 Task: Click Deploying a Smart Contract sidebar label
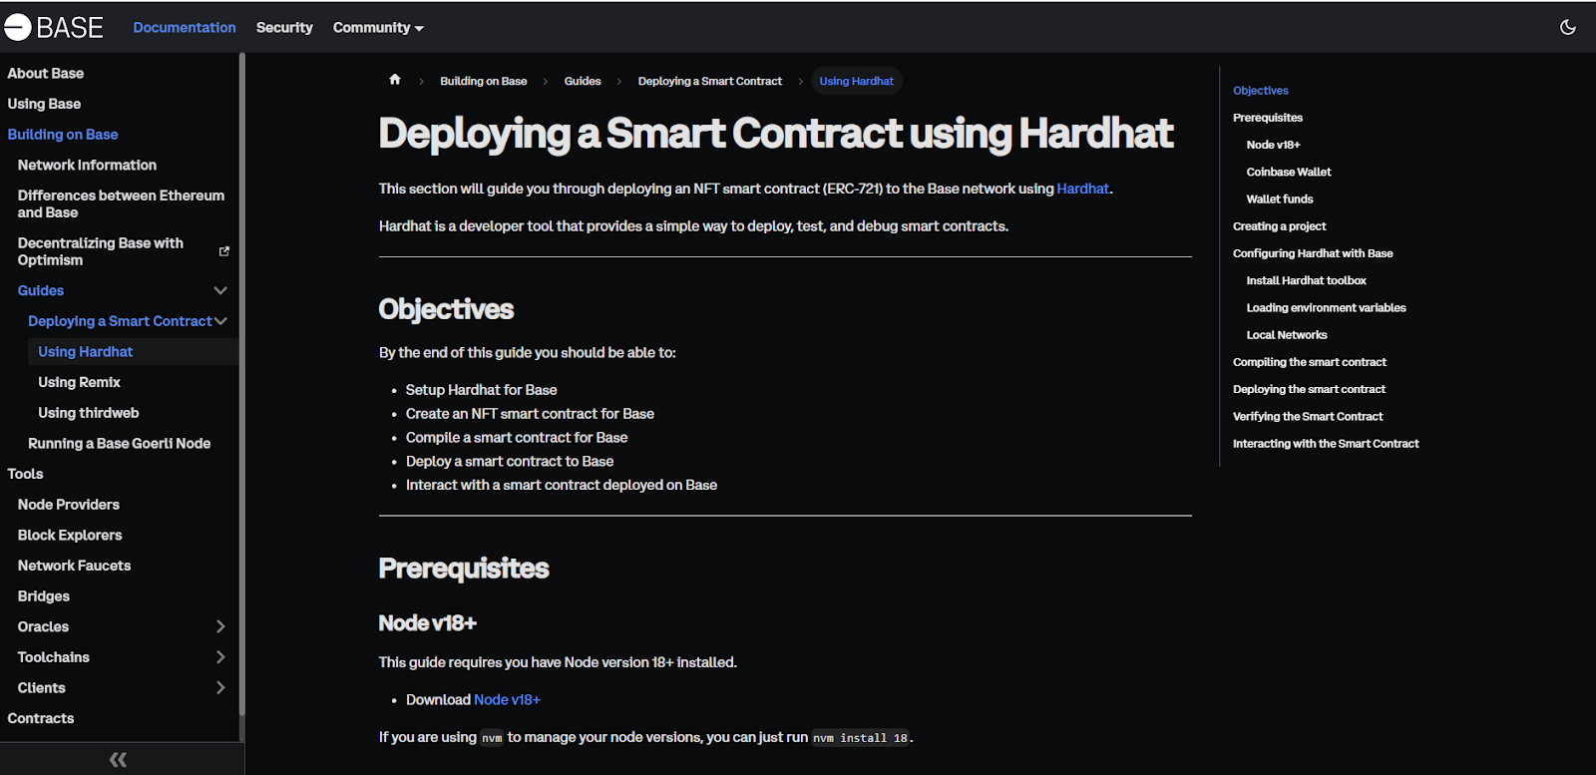tap(120, 321)
